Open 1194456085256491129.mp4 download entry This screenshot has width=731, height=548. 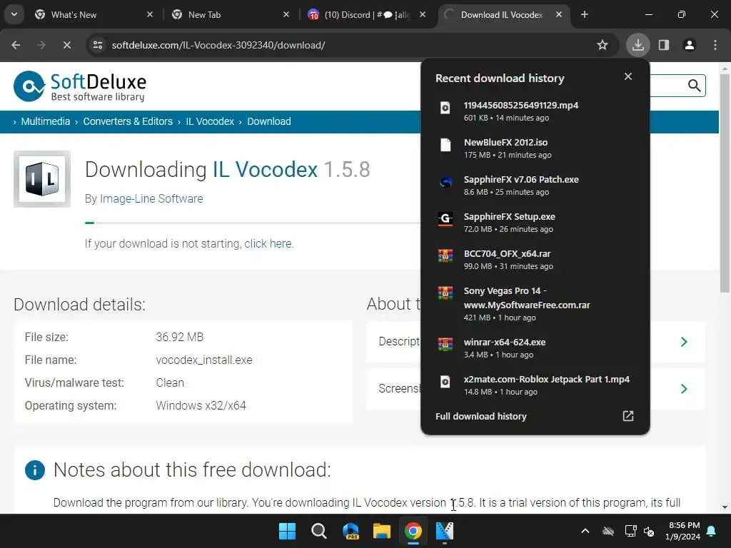[535, 111]
